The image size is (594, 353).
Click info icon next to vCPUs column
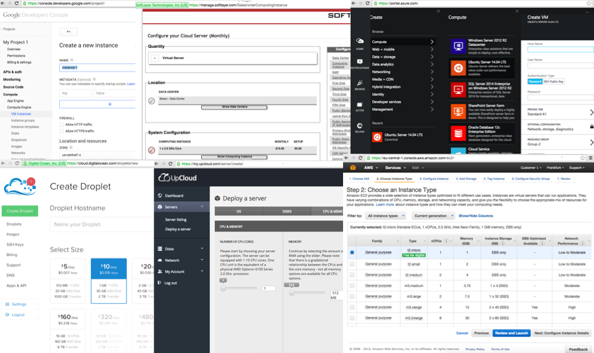tap(446, 241)
